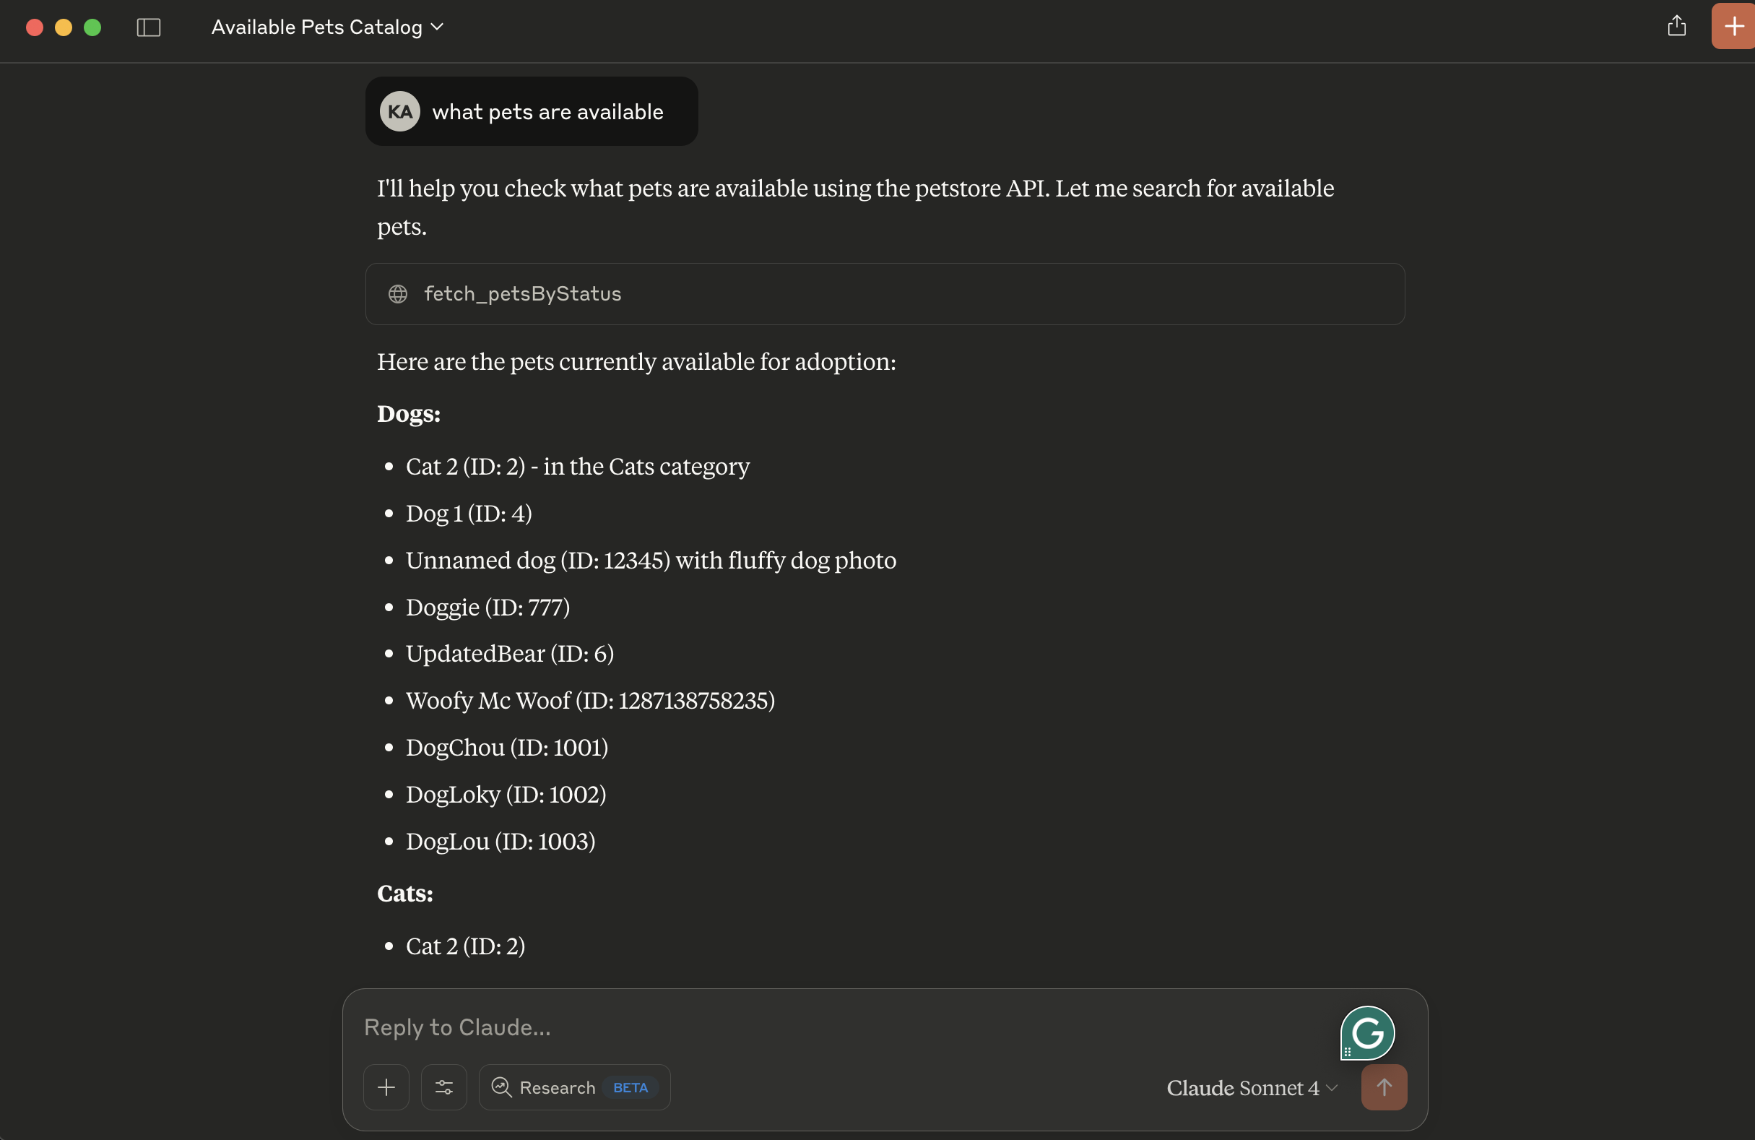1755x1140 pixels.
Task: Open the Claude Sonnet 4 model selector
Action: [1251, 1088]
